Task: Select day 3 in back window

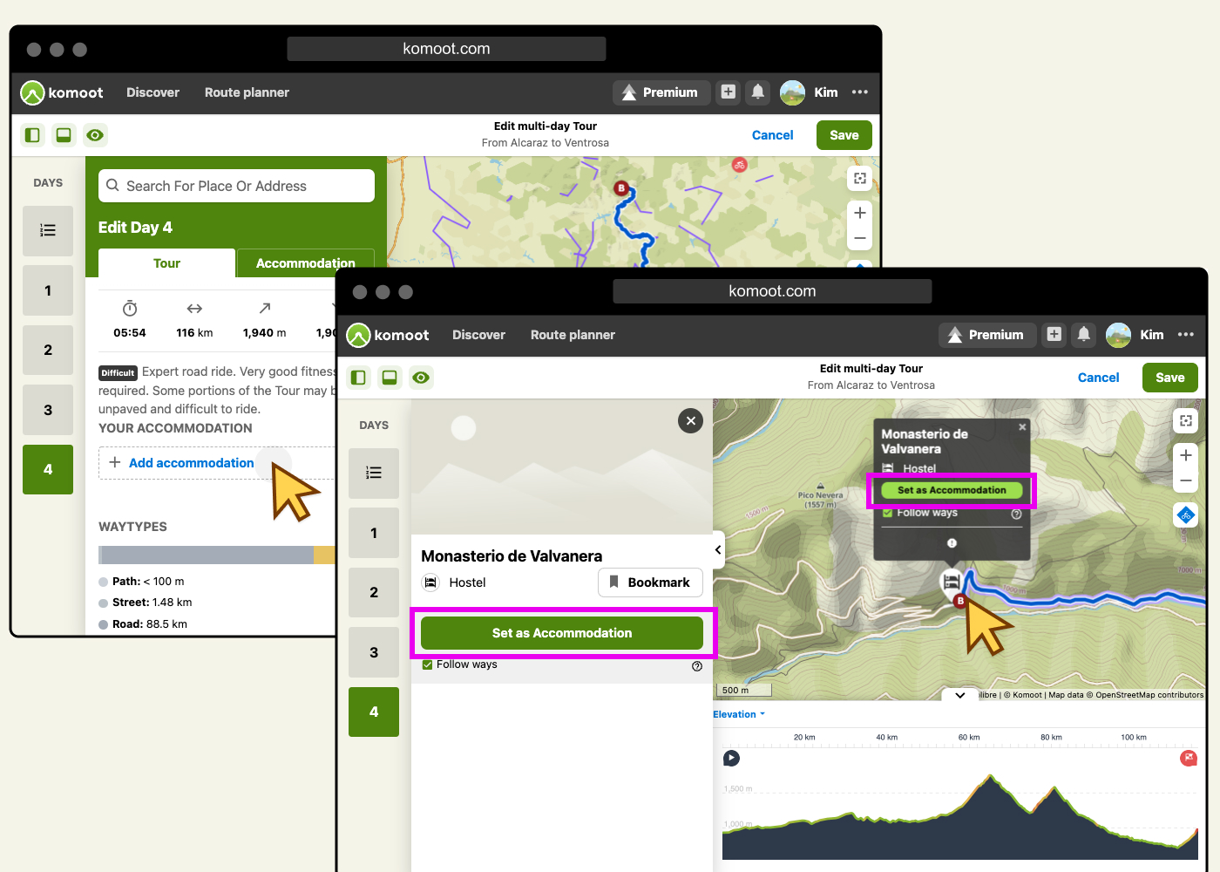Action: coord(48,410)
